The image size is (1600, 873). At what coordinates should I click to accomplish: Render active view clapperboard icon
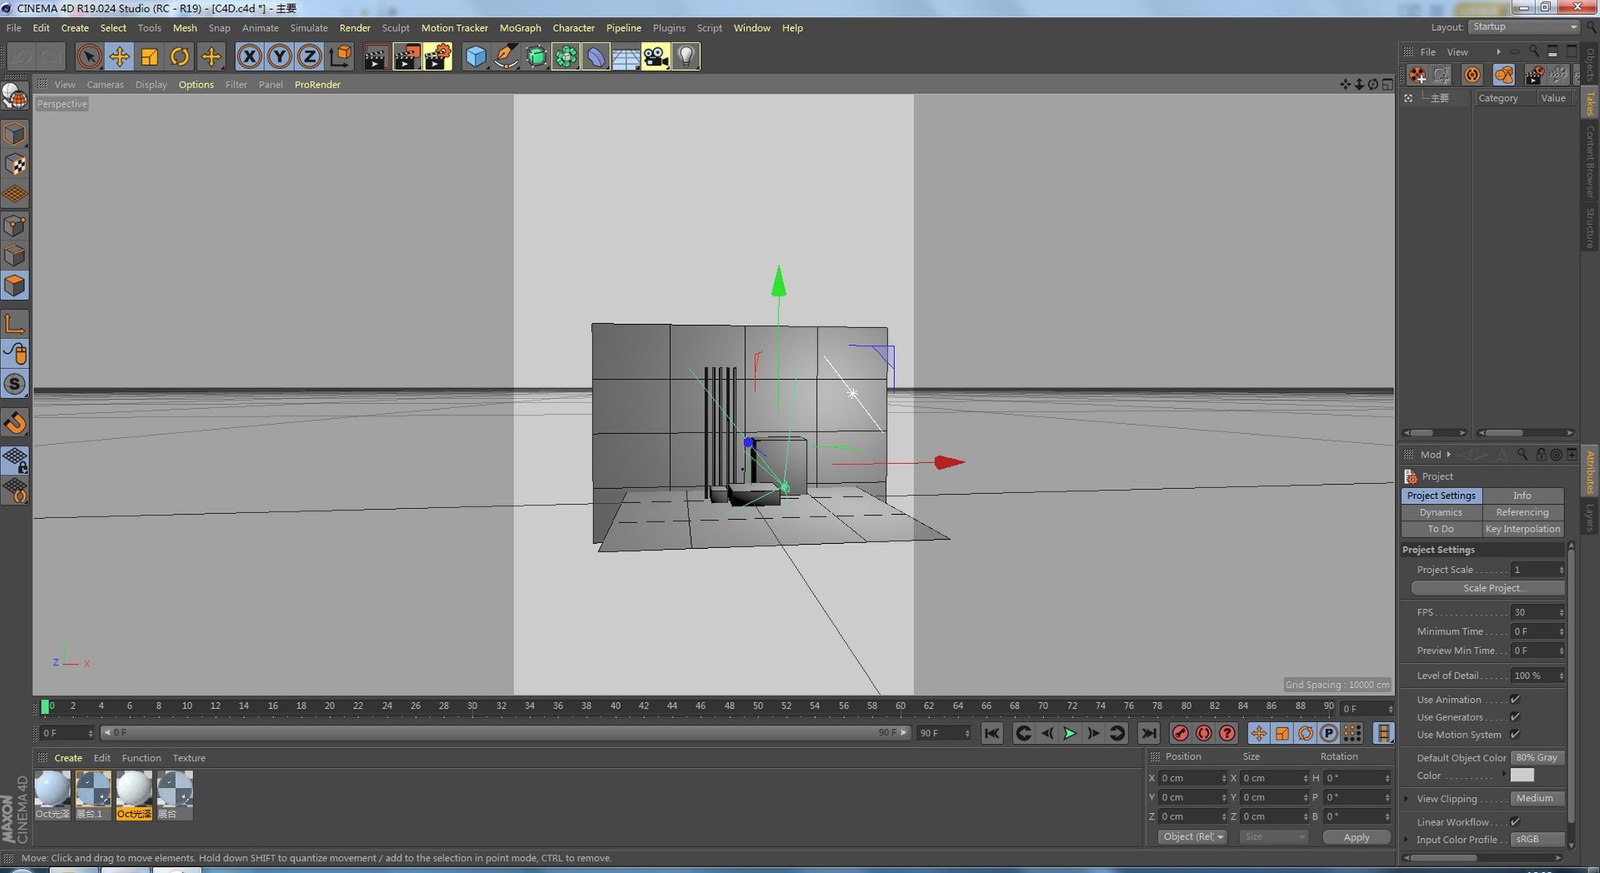[376, 57]
